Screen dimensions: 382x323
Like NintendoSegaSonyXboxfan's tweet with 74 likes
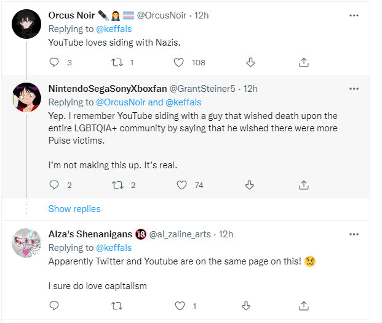181,185
